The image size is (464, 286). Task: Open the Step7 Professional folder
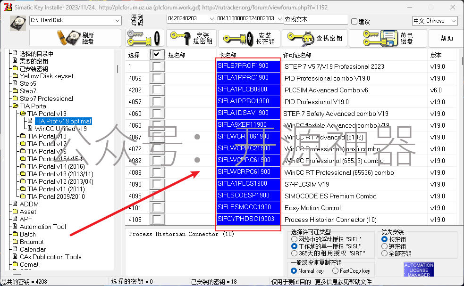click(46, 98)
